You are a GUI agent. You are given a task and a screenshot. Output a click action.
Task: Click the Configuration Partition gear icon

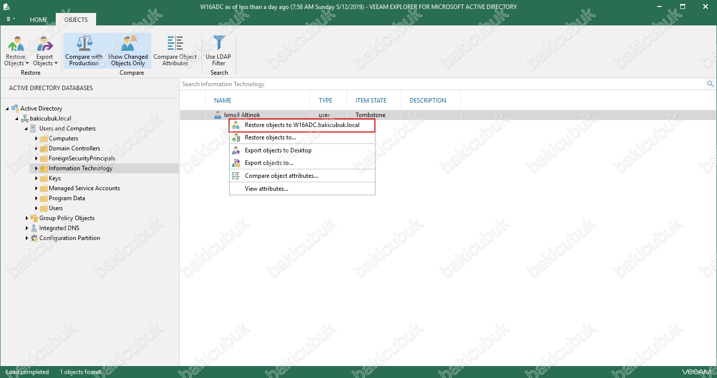(34, 238)
